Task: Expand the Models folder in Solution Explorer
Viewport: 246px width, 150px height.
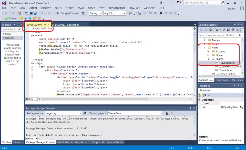Action: click(204, 40)
